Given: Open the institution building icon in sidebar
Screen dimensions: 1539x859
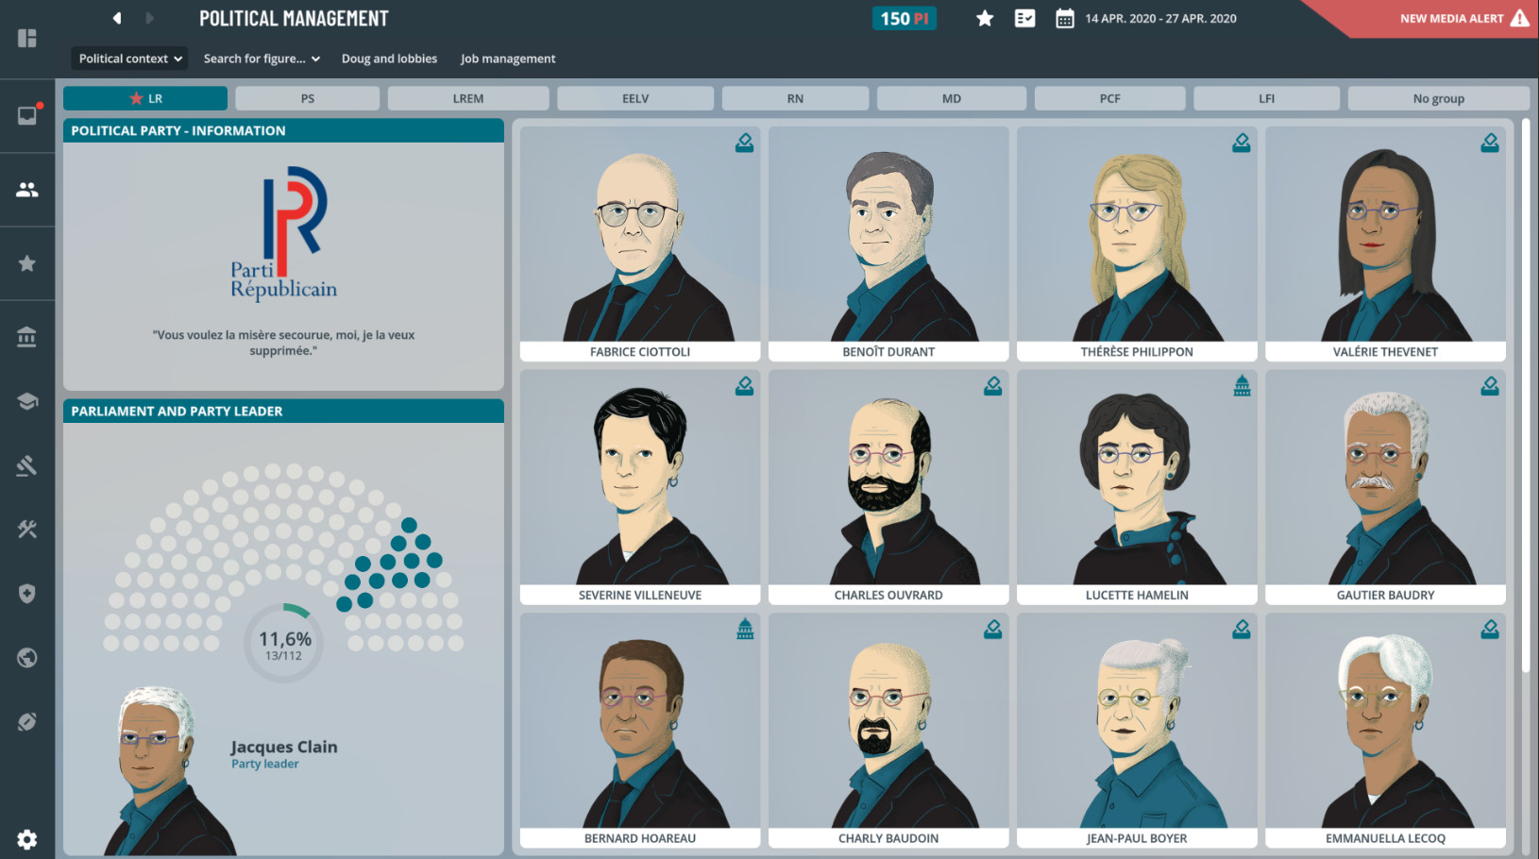Looking at the screenshot, I should (27, 337).
